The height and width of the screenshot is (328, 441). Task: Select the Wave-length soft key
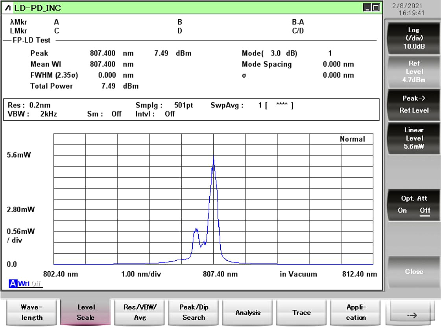click(31, 312)
